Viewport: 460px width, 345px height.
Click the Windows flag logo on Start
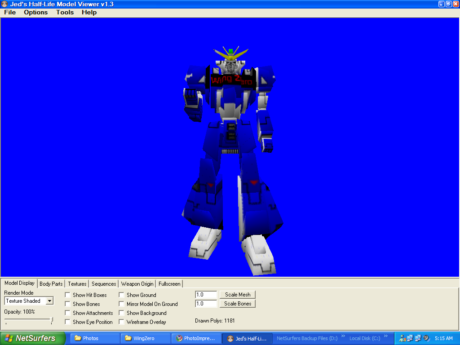(x=9, y=338)
